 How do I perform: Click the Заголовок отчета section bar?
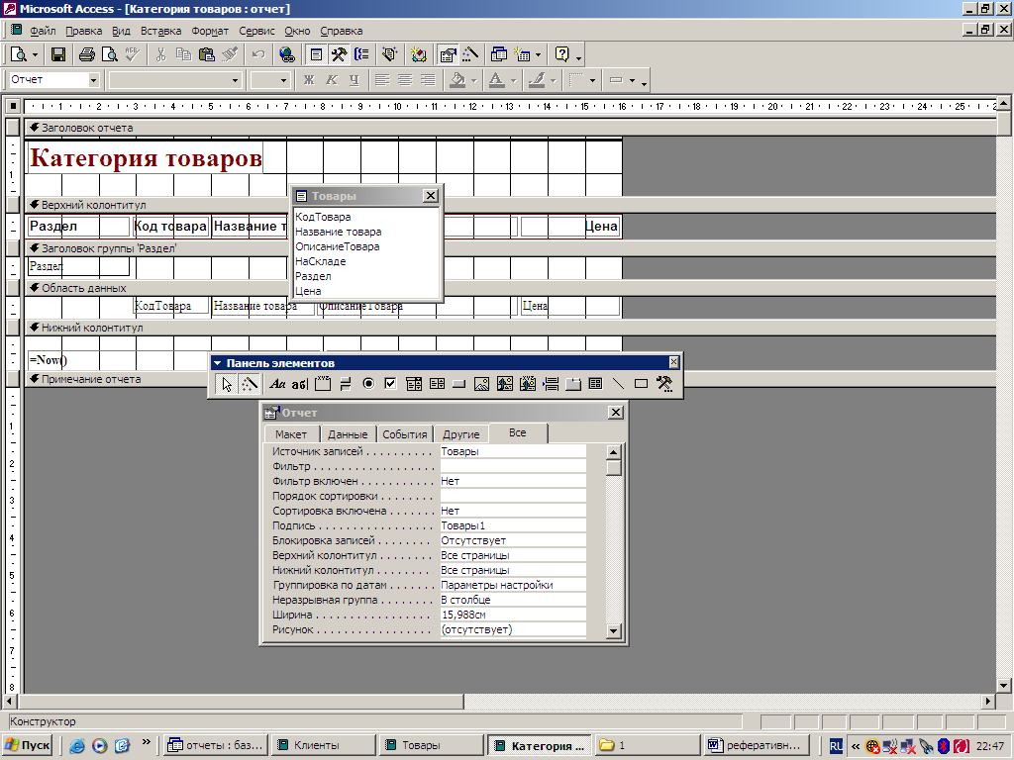point(510,128)
